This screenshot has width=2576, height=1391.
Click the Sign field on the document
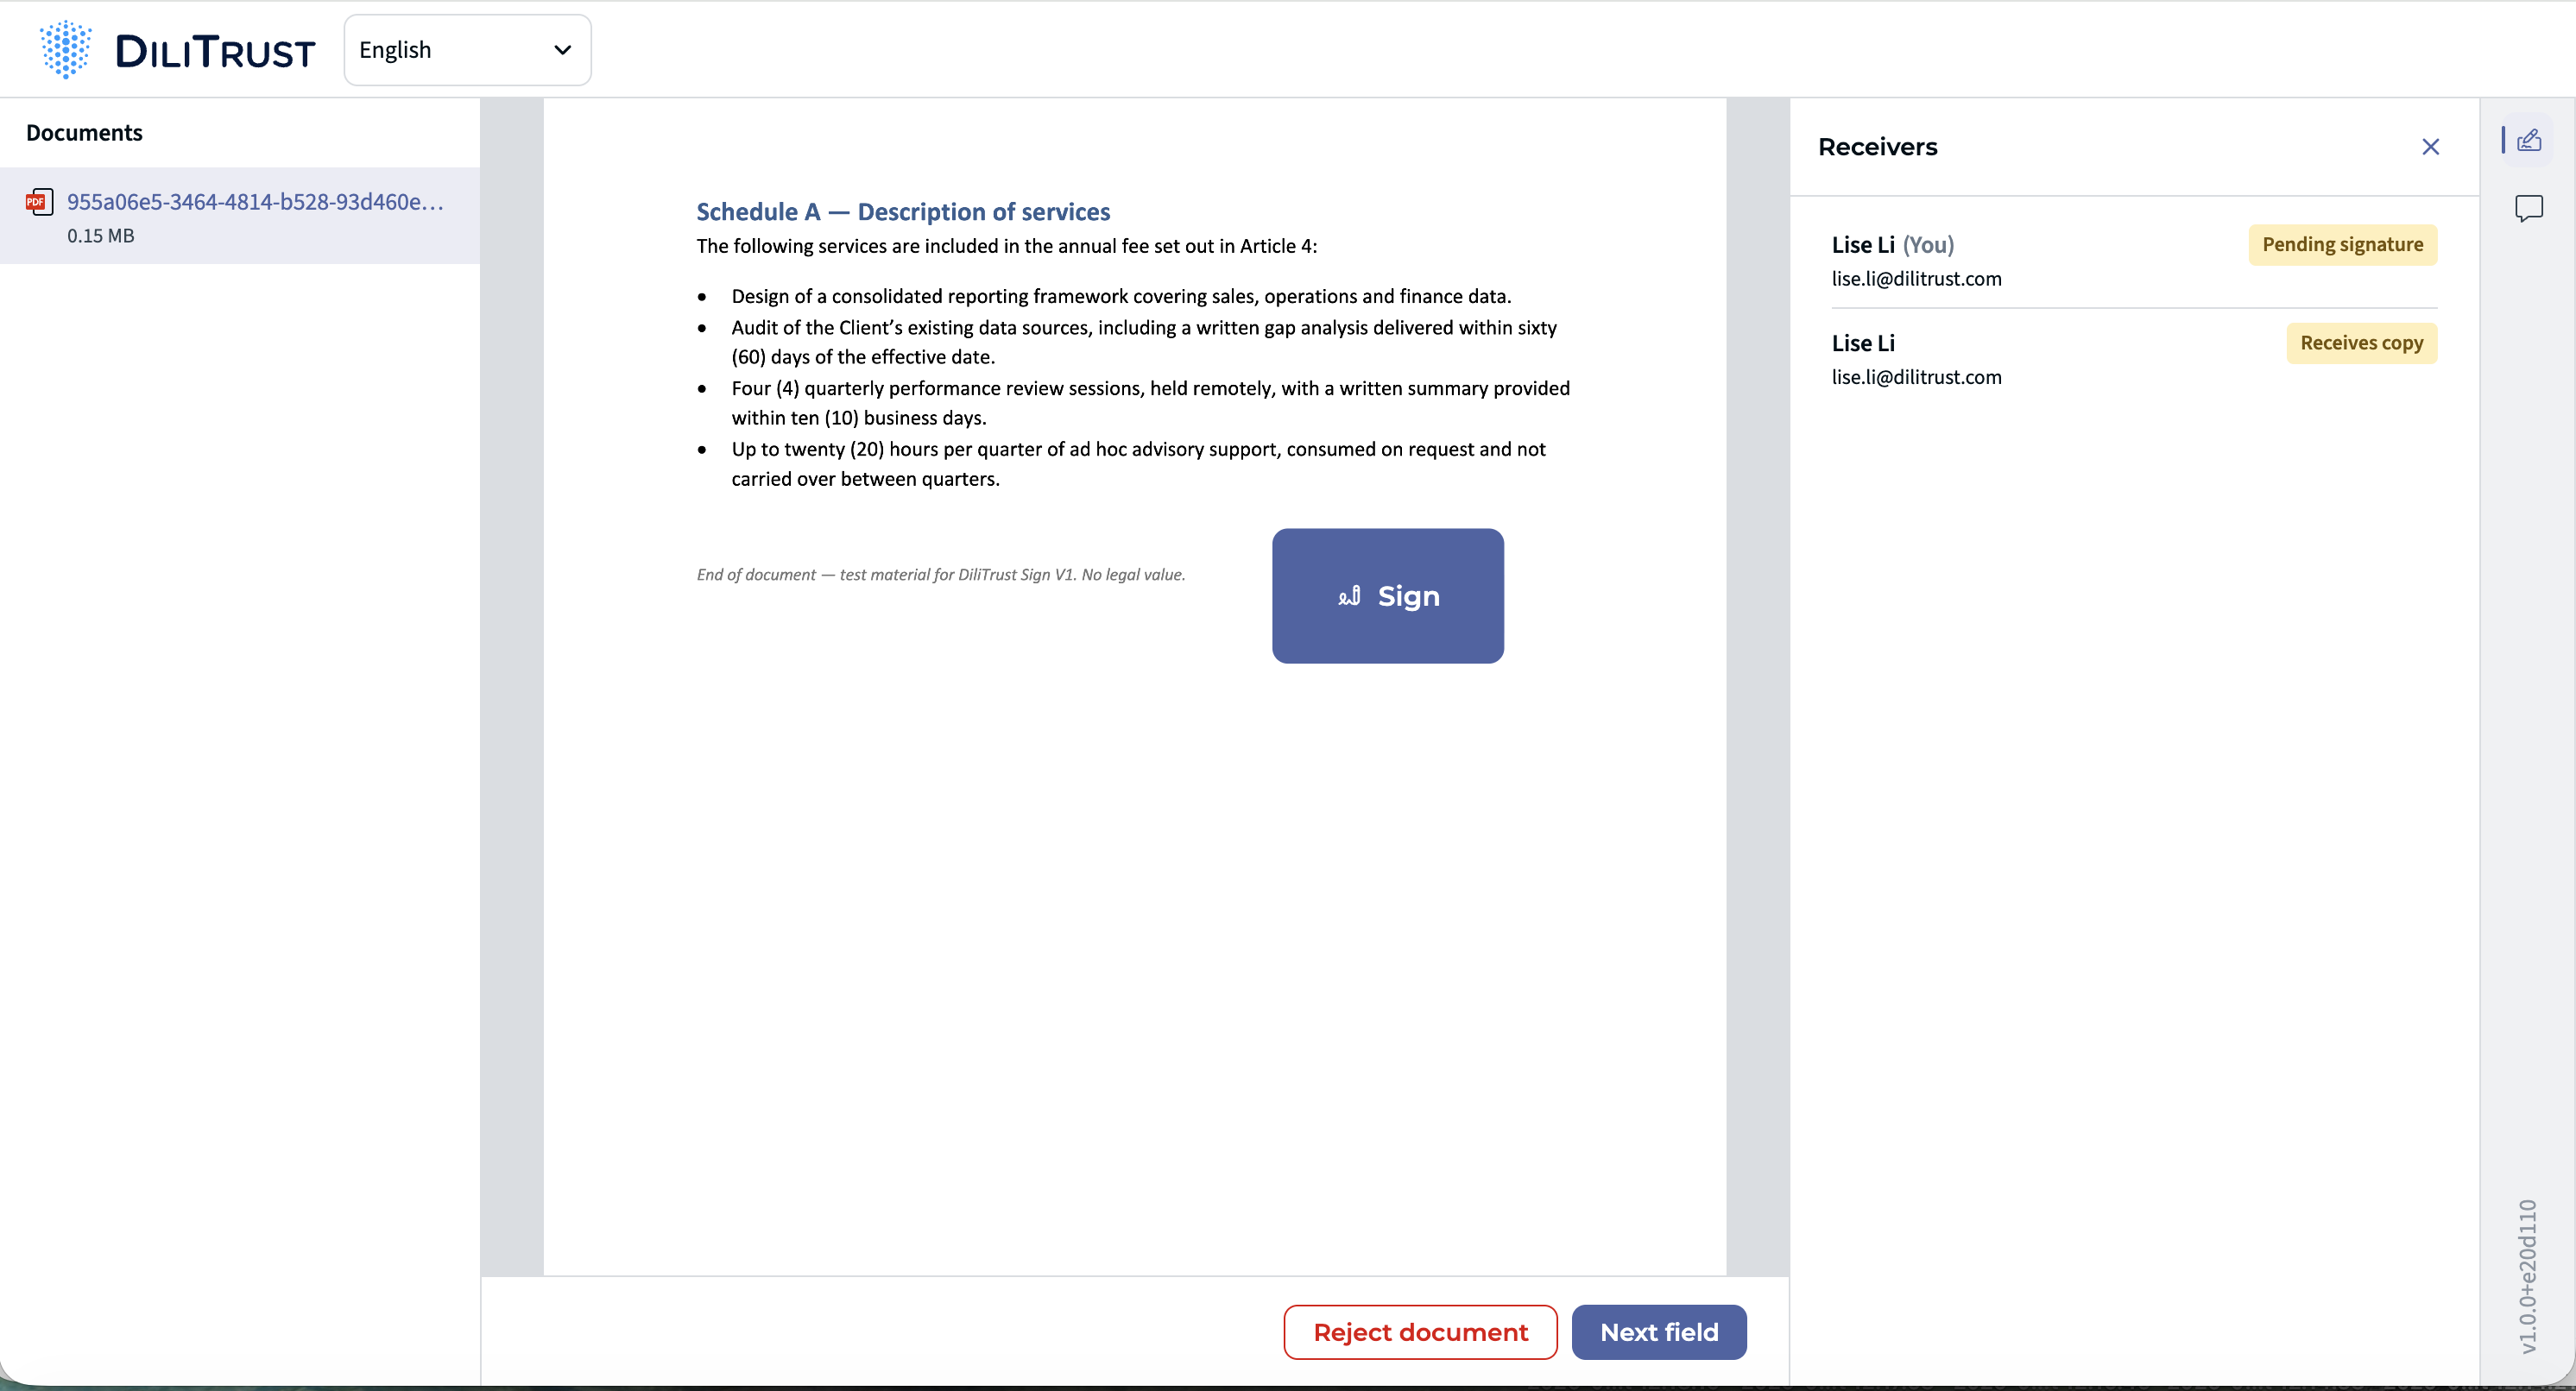(x=1387, y=595)
